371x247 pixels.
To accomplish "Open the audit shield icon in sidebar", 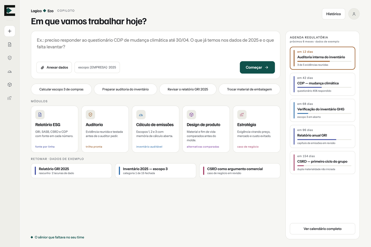I will click(x=10, y=58).
